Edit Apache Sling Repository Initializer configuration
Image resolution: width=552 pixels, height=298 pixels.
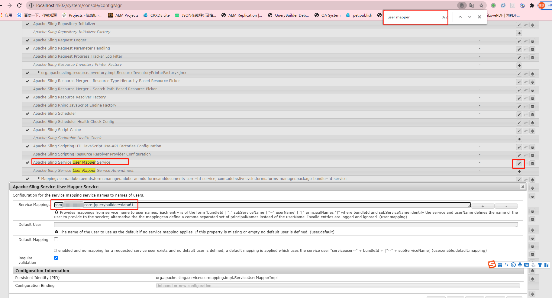click(519, 25)
